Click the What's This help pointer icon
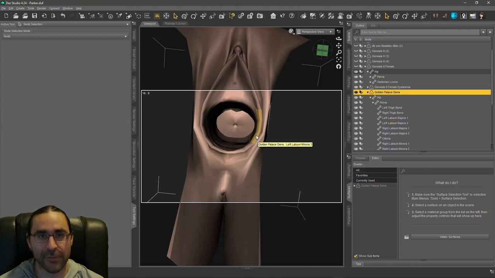Screen dimensions: 495x278 [x=282, y=16]
